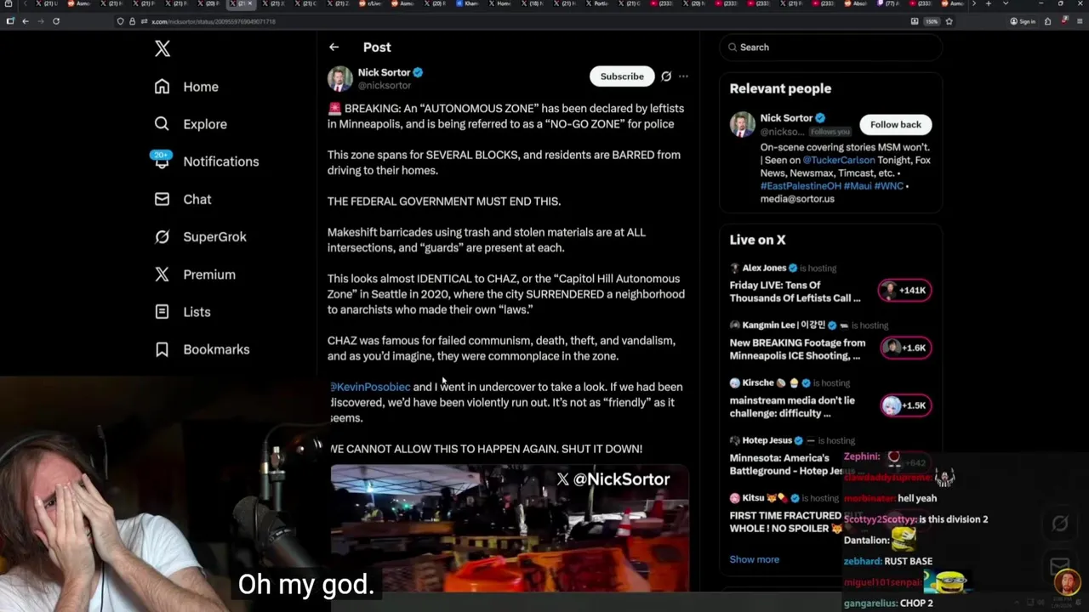Click the X Search input field
The image size is (1089, 612).
tap(830, 48)
